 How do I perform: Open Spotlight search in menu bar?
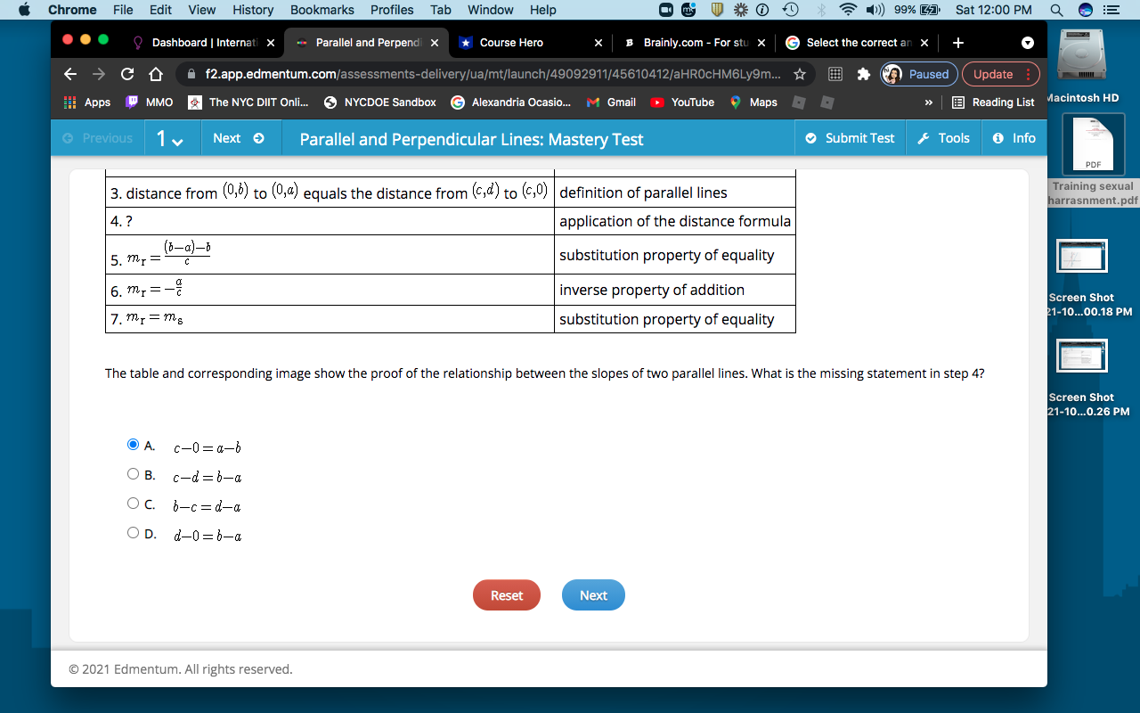pos(1056,10)
